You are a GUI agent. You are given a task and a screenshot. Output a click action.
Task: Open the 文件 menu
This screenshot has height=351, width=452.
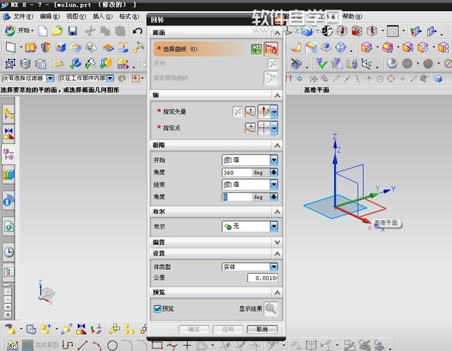(23, 16)
